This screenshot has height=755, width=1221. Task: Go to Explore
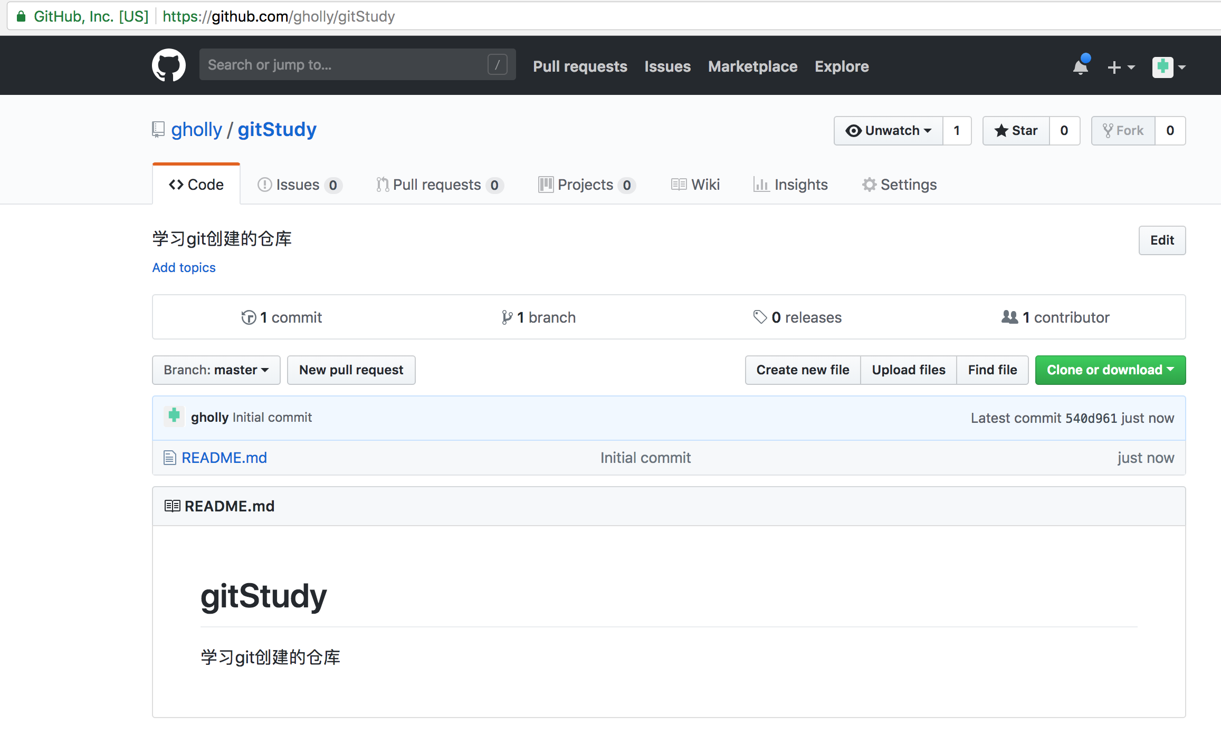[842, 66]
